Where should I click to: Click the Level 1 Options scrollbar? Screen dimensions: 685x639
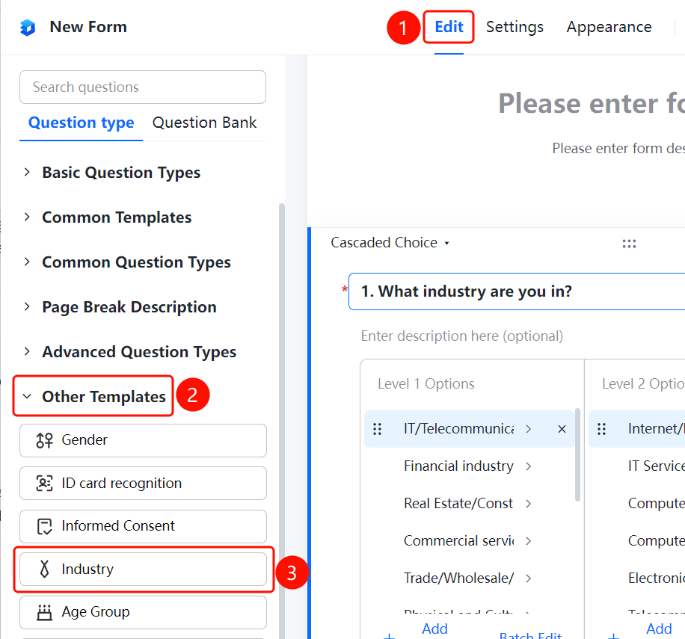(x=577, y=455)
